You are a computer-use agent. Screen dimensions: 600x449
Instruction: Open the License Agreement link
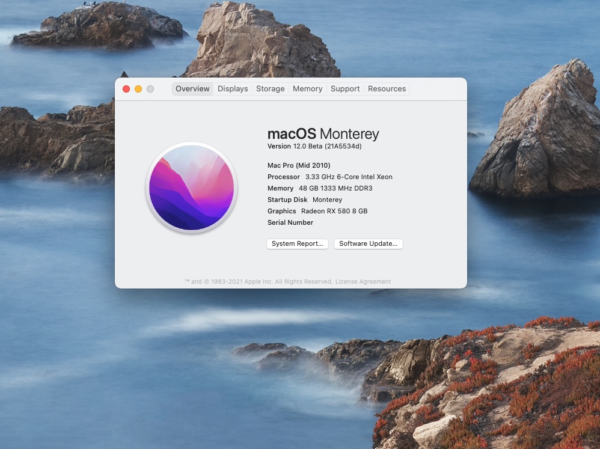pyautogui.click(x=363, y=281)
